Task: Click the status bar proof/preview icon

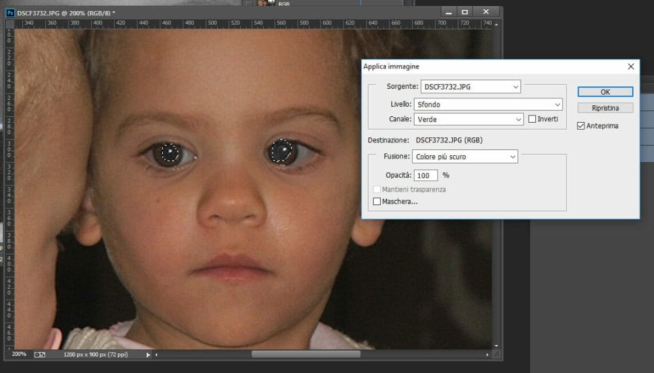Action: tap(40, 354)
